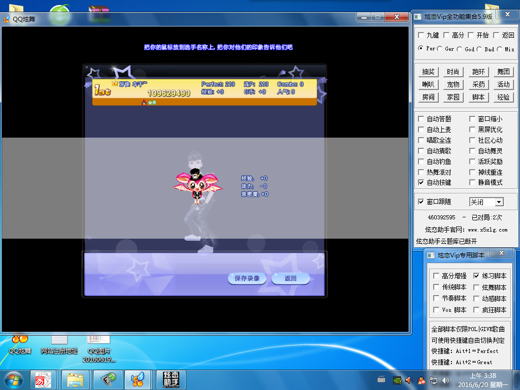
Task: Click the 会员 member badge icon
Action: 149,103
